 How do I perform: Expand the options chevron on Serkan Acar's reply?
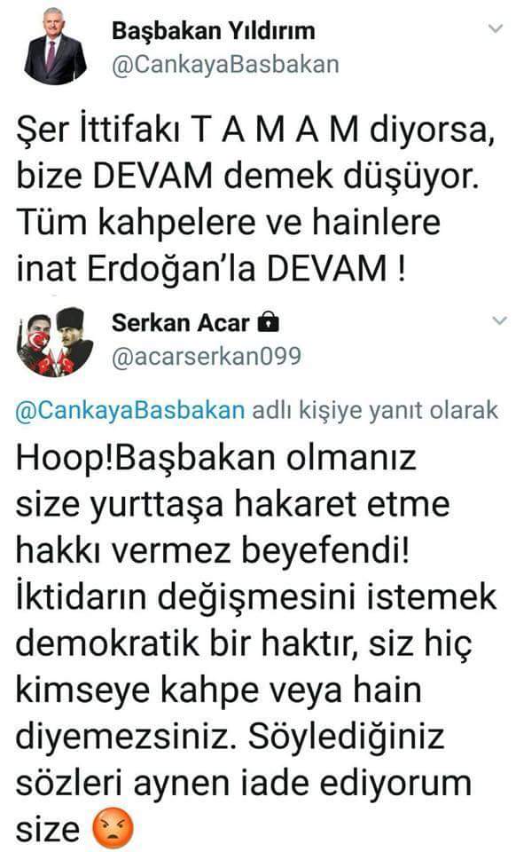point(498,321)
